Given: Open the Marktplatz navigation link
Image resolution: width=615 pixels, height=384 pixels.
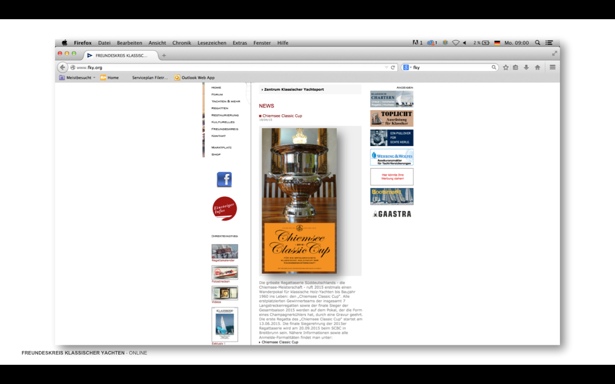Looking at the screenshot, I should click(x=221, y=148).
